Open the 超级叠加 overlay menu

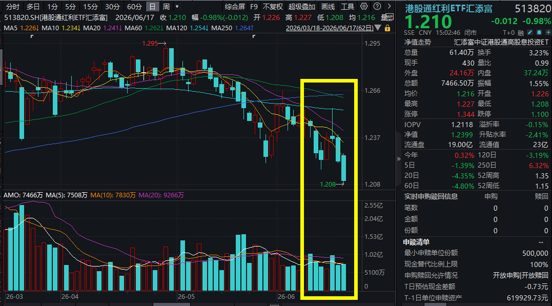tap(302, 7)
